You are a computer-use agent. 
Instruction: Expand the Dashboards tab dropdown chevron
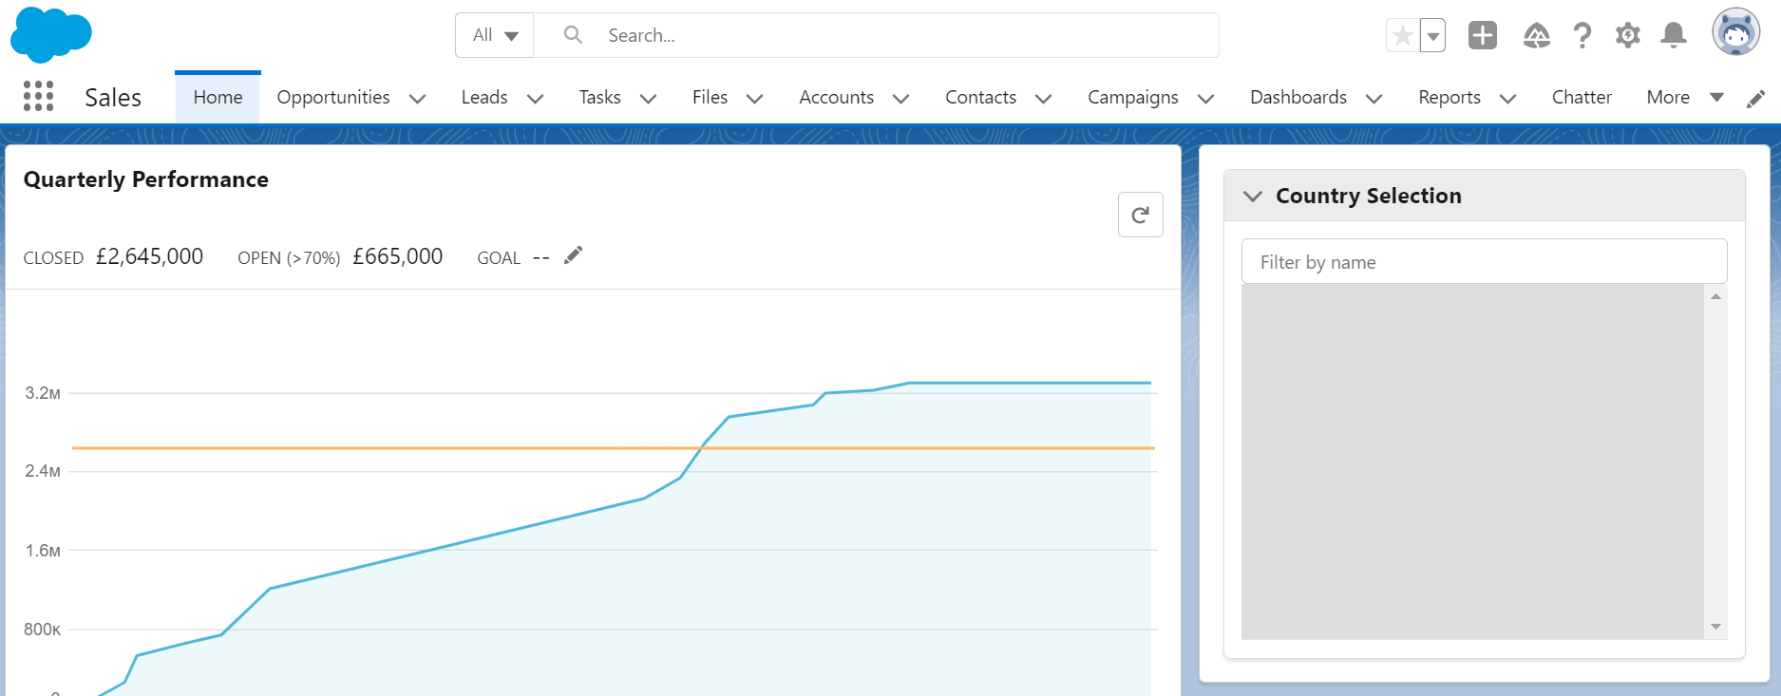click(x=1374, y=99)
